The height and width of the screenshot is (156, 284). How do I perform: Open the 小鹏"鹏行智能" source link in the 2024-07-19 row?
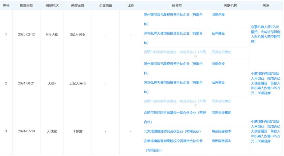pyautogui.click(x=266, y=131)
